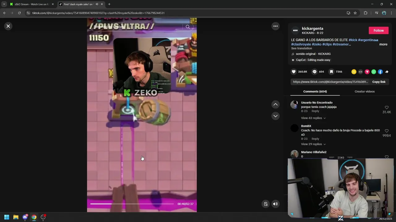Screen dimensions: 396x222
Task: Install app icon in address bar
Action: [348, 13]
